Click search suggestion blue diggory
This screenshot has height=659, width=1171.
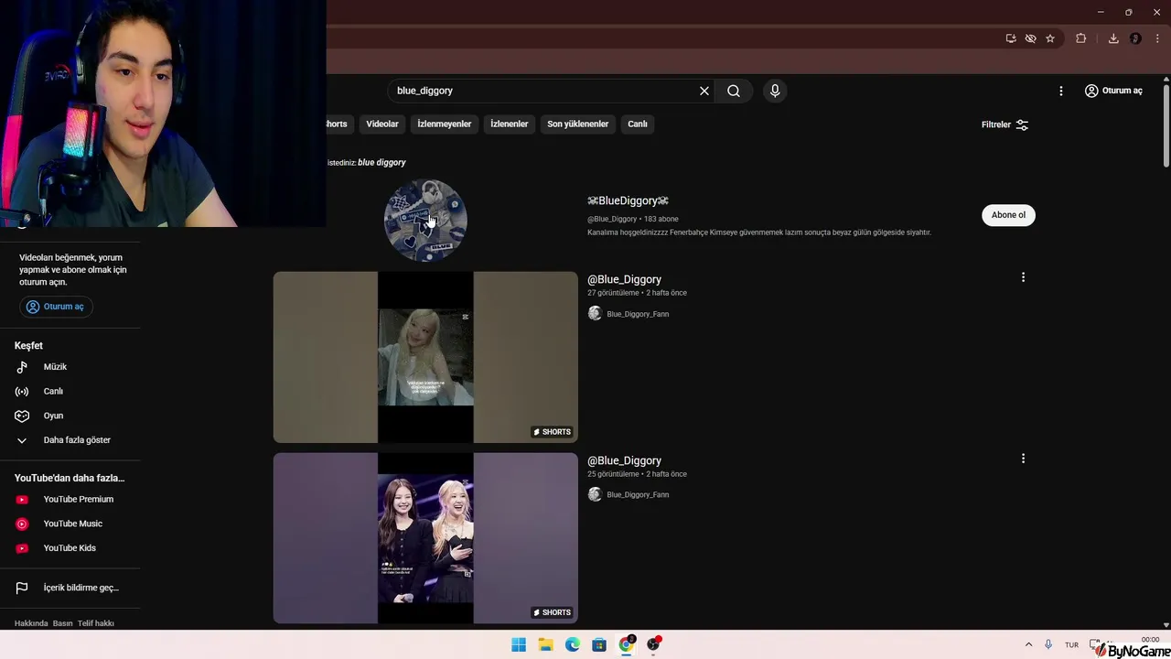click(381, 162)
